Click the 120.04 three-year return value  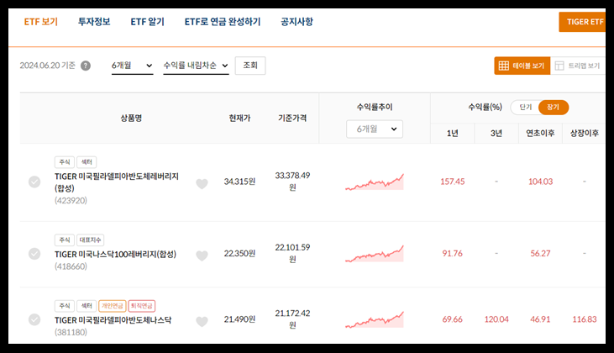pyautogui.click(x=496, y=319)
